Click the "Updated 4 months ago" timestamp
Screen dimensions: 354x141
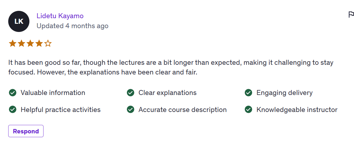pos(72,26)
